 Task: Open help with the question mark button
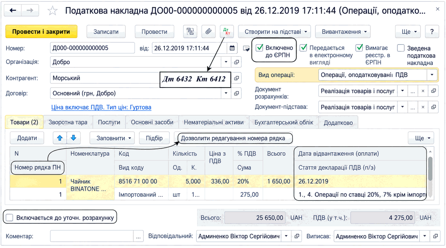point(432,31)
